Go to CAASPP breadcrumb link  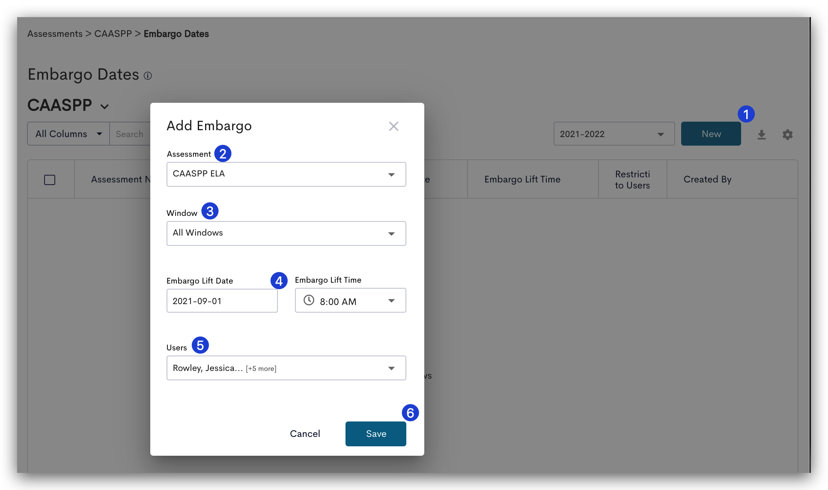tap(113, 34)
